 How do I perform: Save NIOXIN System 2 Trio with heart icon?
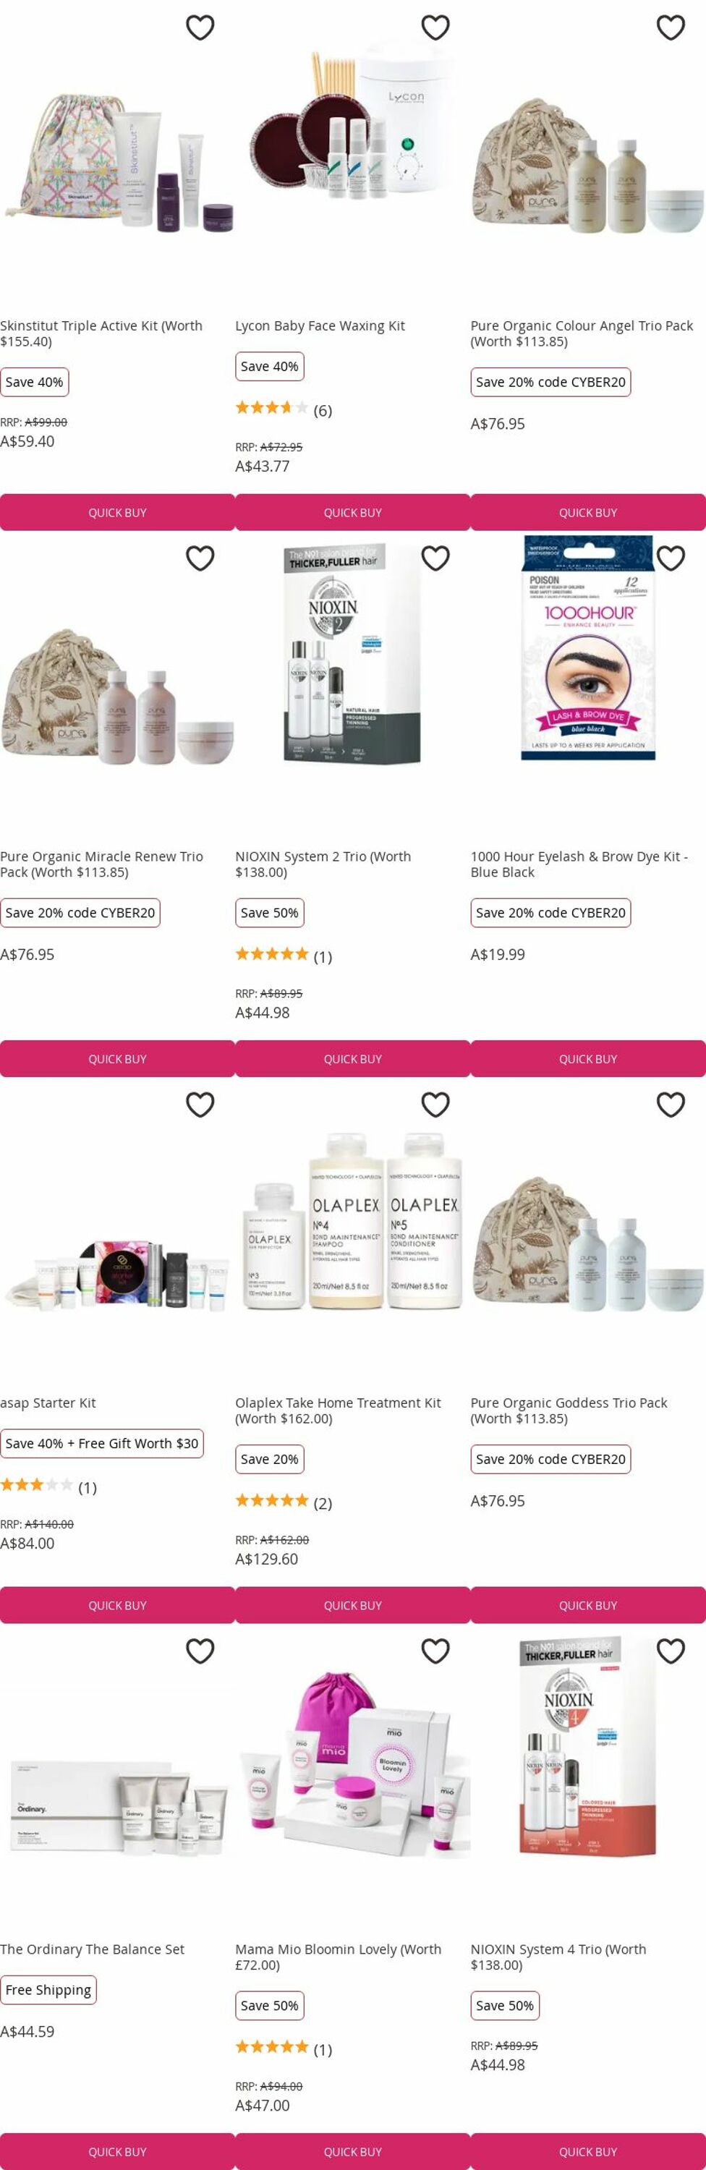point(435,558)
